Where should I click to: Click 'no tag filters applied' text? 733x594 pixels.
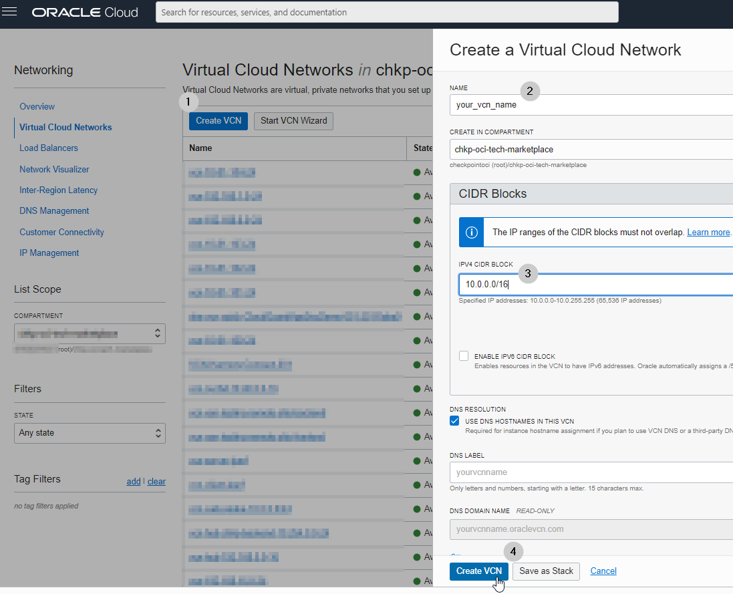pyautogui.click(x=46, y=506)
